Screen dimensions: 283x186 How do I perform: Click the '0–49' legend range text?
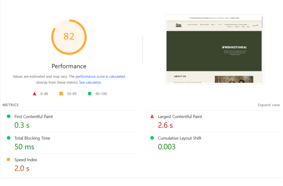click(x=44, y=94)
